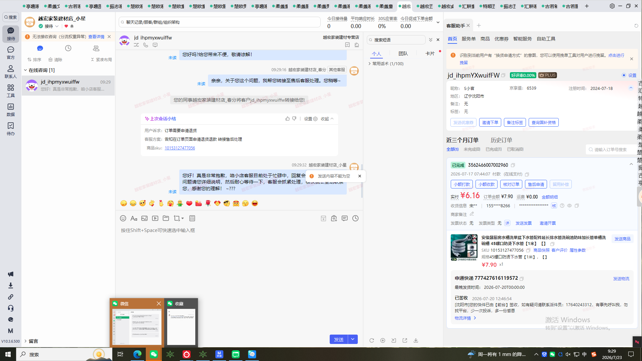This screenshot has height=361, width=642.
Task: Click the 查看详情 link in the warning bar
Action: (96, 36)
